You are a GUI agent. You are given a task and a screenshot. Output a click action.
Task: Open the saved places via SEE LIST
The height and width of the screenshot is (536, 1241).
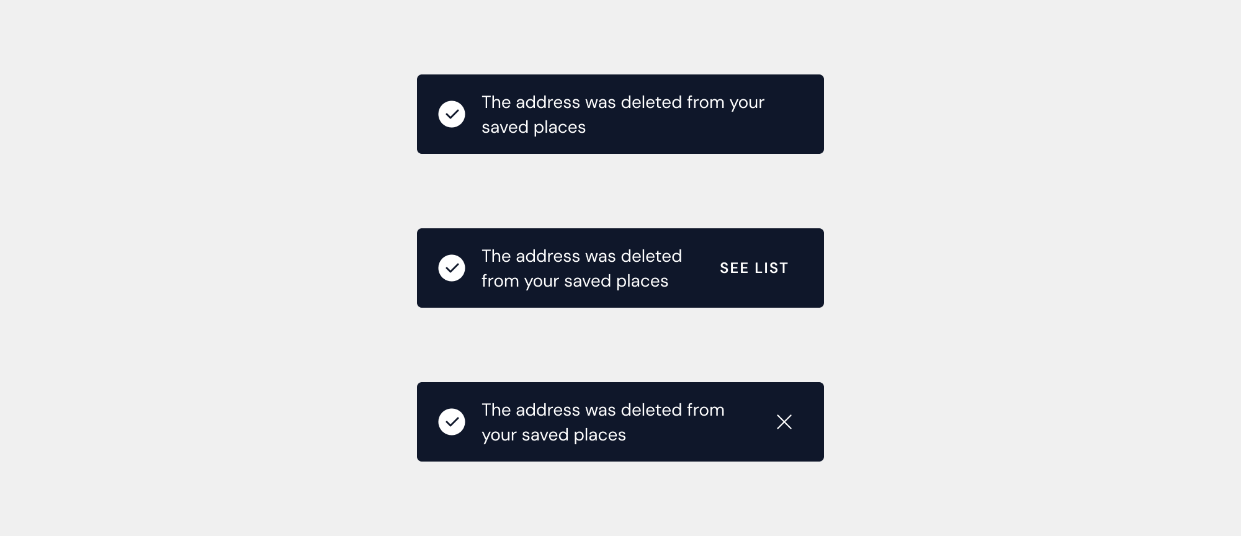[x=754, y=268]
